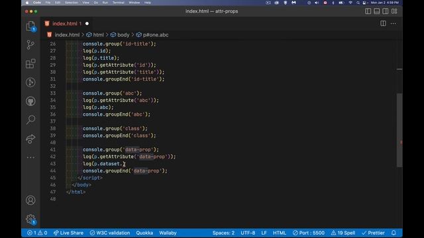The width and height of the screenshot is (424, 238).
Task: Place cursor in log(p.dataset. on line 43
Action: pos(103,163)
